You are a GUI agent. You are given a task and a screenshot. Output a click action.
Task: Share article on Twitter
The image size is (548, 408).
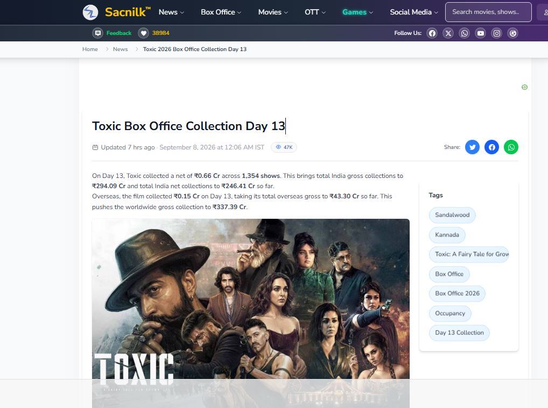(472, 147)
